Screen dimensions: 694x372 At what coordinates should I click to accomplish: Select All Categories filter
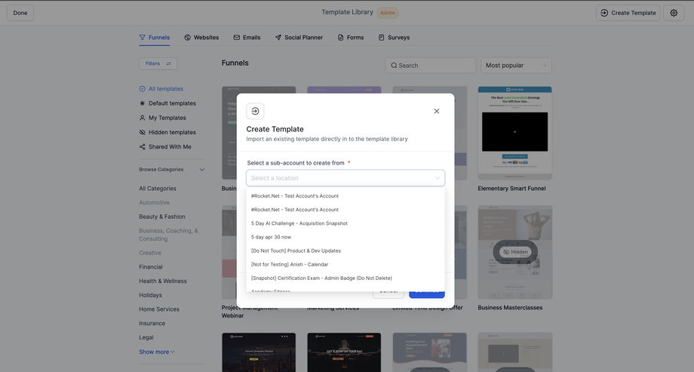coord(158,189)
